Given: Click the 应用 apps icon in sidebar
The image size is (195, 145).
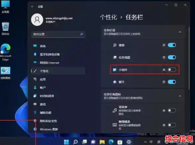Looking at the screenshot, I should click(35, 79).
